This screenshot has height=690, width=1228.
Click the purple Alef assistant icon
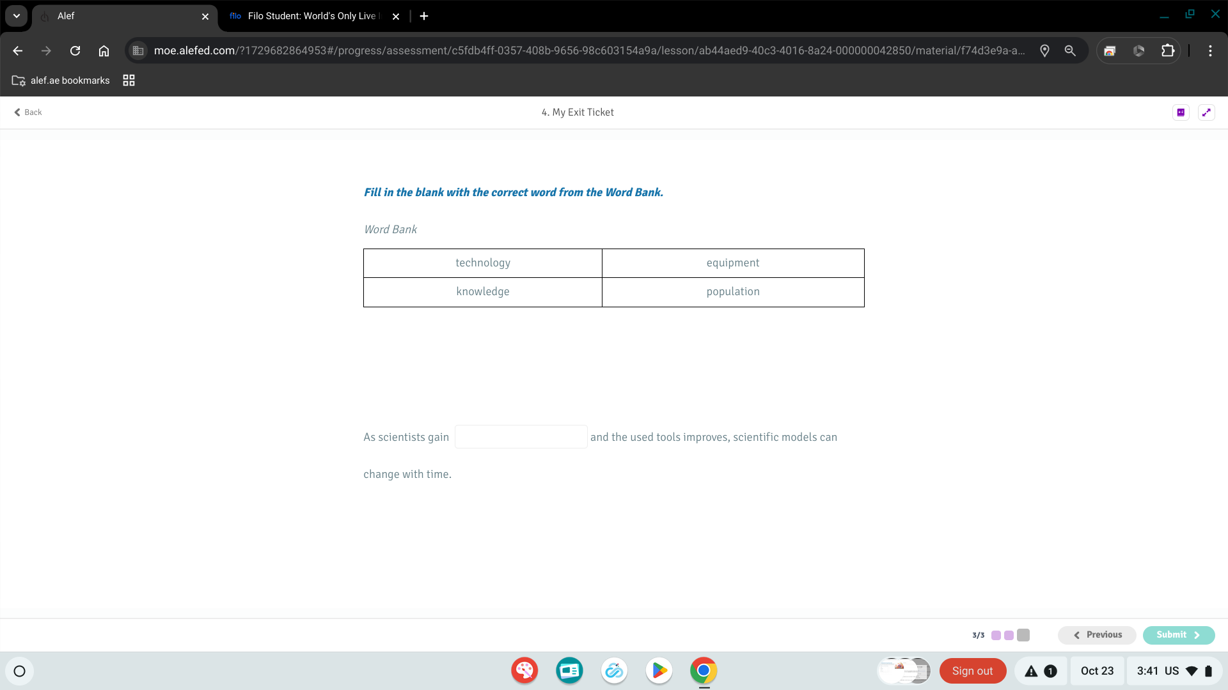point(1181,112)
